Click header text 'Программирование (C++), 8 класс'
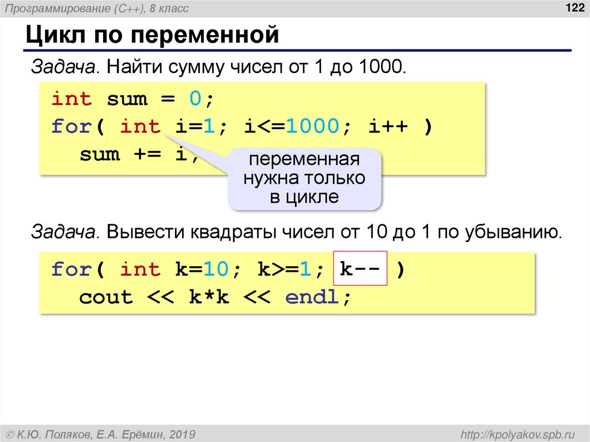Viewport: 590px width, 442px height. pos(97,8)
